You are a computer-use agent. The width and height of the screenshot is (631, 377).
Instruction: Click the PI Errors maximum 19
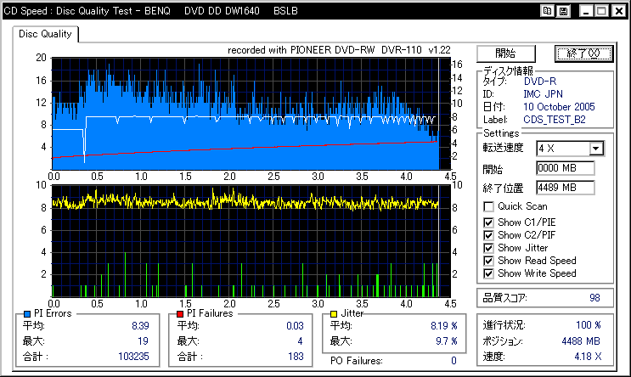[x=143, y=341]
